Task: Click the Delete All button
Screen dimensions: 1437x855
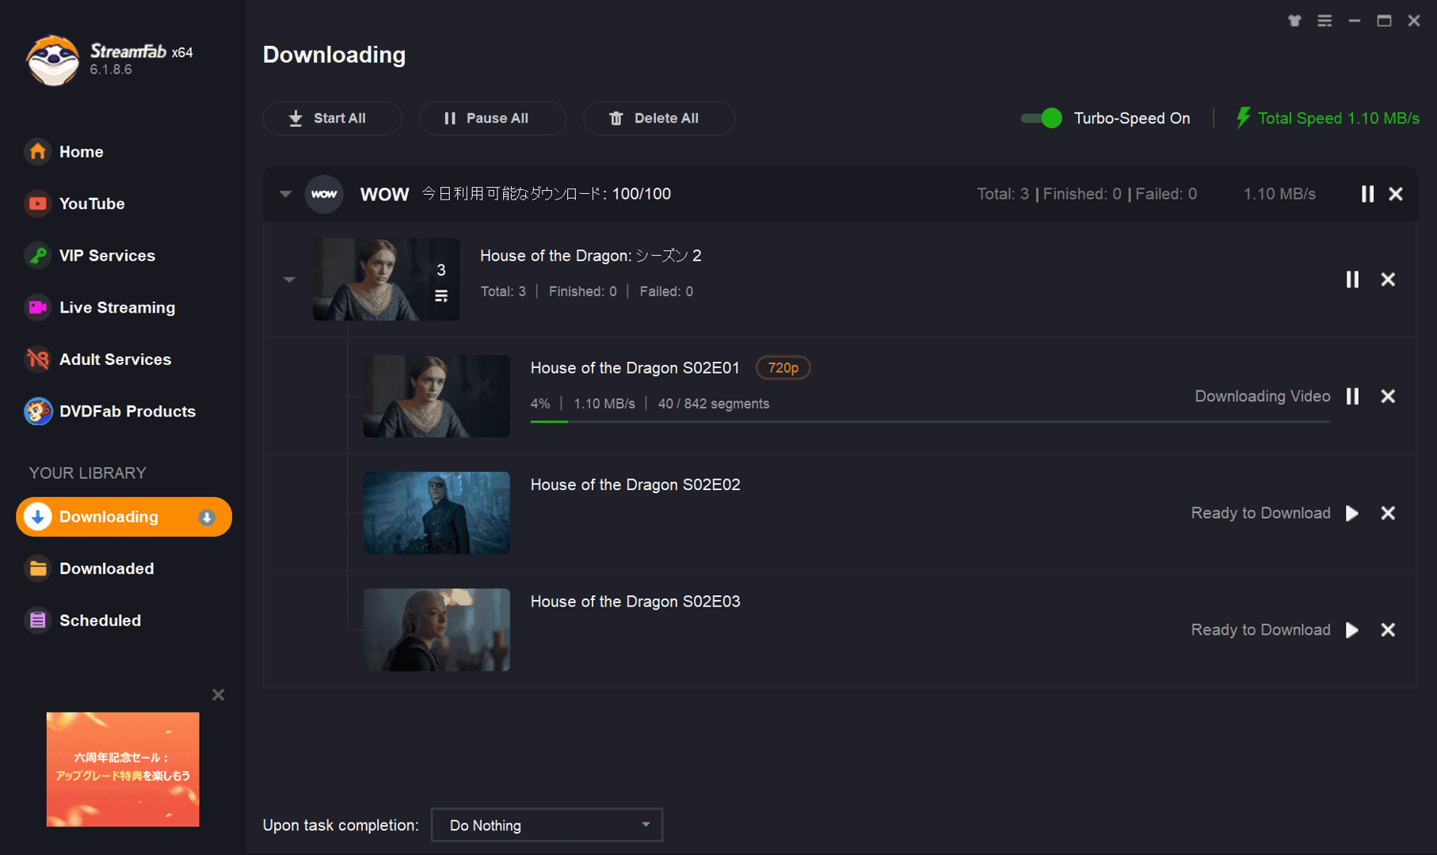Action: click(658, 118)
